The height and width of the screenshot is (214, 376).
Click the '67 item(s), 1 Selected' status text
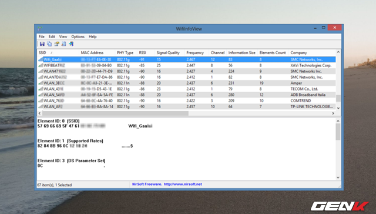55,185
